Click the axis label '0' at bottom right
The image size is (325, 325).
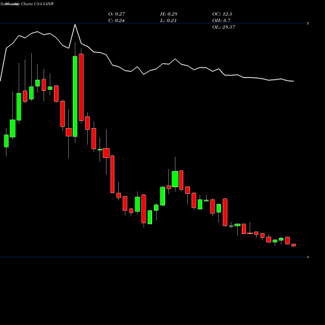tap(307, 257)
